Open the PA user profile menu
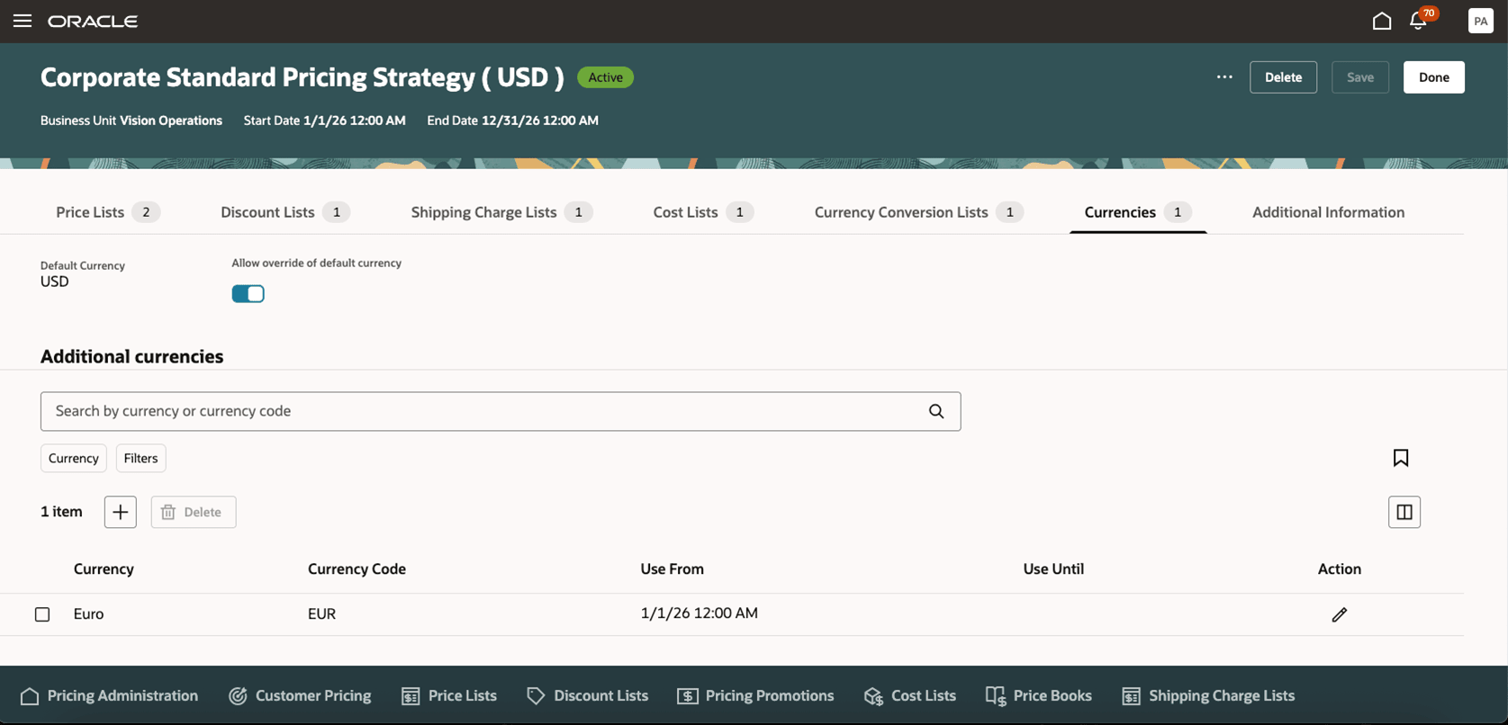The image size is (1508, 725). (1480, 21)
